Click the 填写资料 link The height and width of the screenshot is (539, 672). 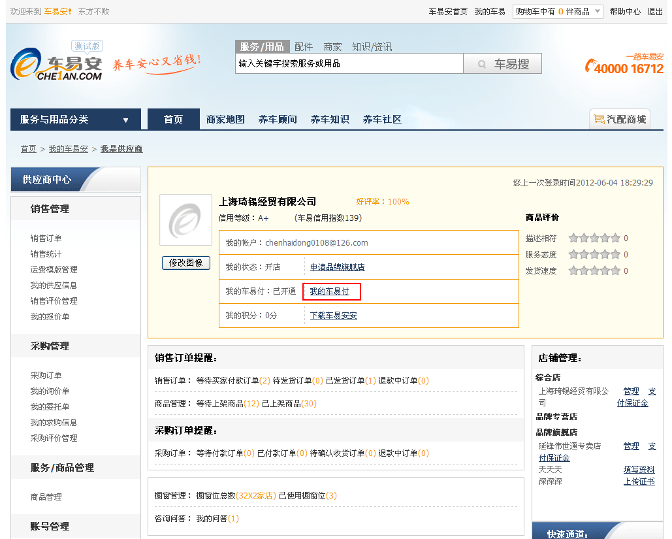pos(639,470)
